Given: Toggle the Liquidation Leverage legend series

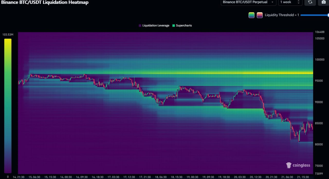Looking at the screenshot, I should (x=154, y=26).
